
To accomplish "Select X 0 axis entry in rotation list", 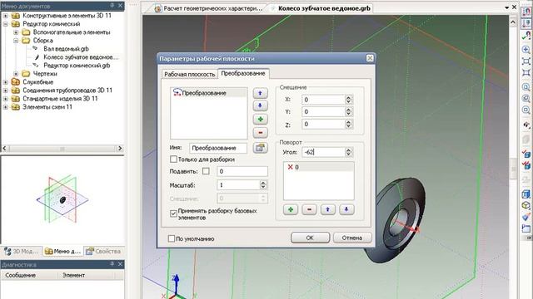I will pos(318,167).
